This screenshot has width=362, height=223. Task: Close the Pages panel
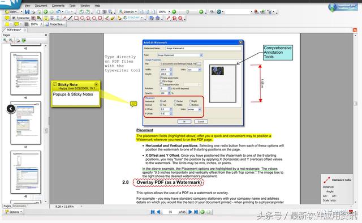click(46, 35)
